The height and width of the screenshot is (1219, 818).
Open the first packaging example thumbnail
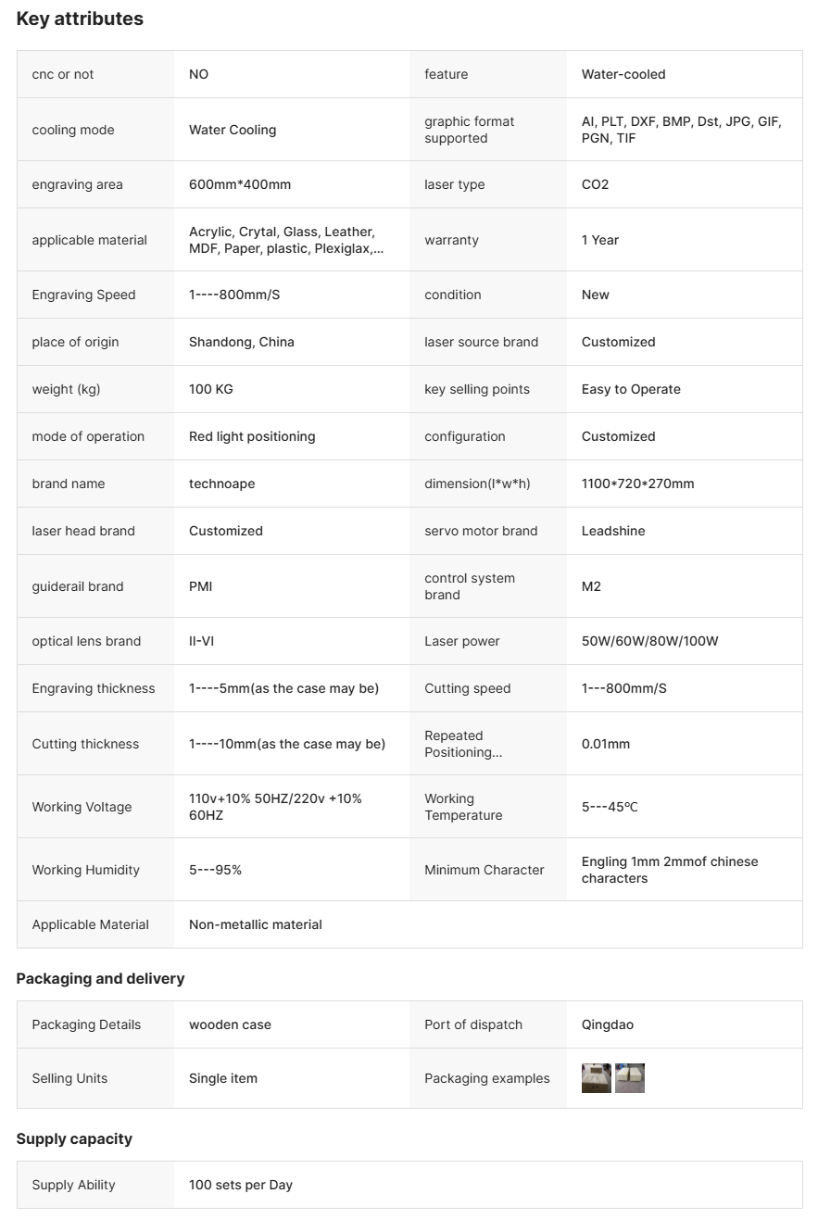(x=596, y=1078)
